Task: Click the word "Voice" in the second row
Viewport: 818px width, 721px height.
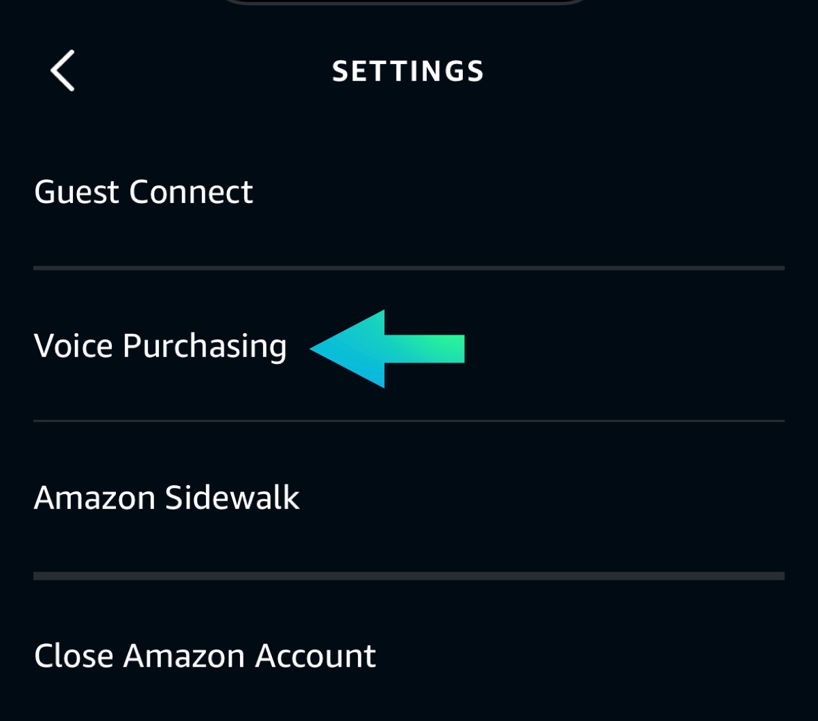Action: tap(73, 346)
